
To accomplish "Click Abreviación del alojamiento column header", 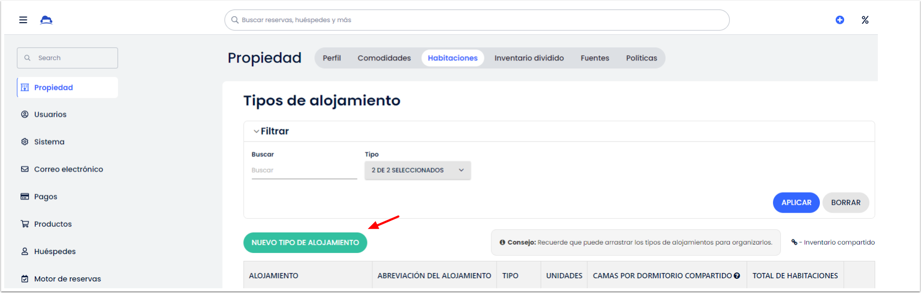I will coord(434,276).
